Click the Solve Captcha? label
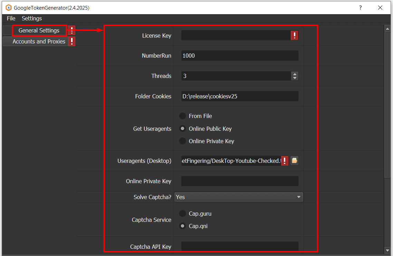The image size is (393, 256). [x=152, y=197]
